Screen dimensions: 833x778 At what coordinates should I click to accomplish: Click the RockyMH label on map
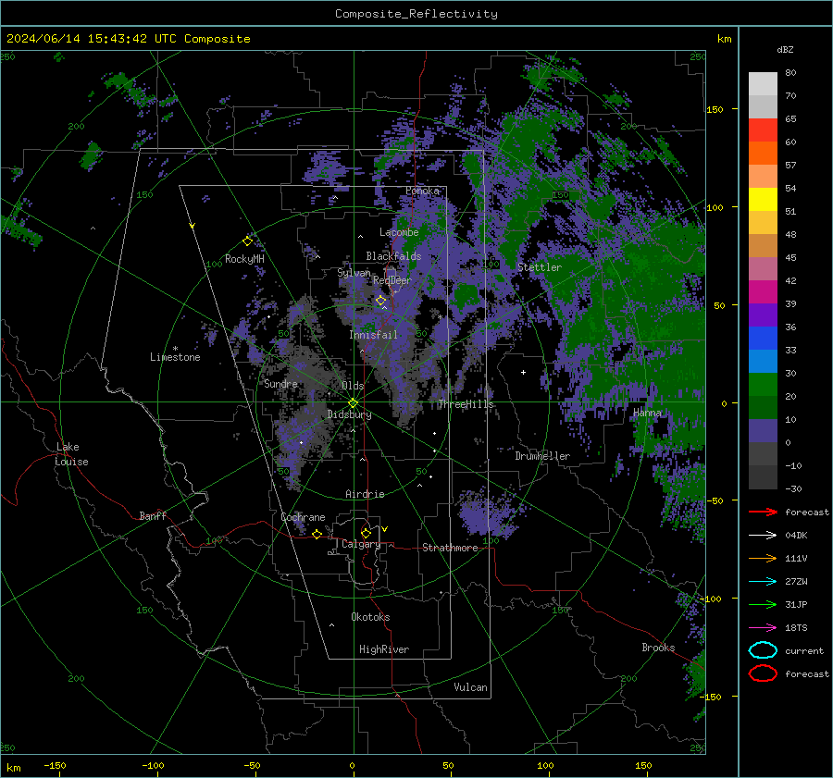pos(244,259)
